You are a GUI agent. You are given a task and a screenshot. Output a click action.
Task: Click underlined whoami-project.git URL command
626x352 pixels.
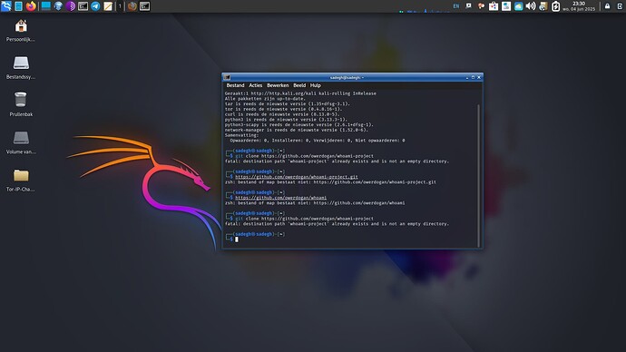(297, 177)
